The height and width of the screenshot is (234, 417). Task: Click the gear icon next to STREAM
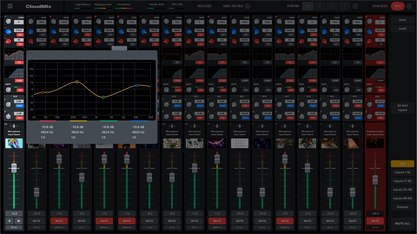tap(355, 6)
